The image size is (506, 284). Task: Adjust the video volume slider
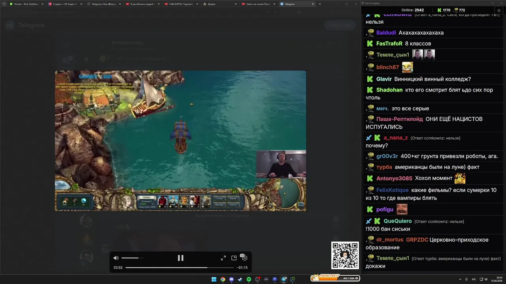tap(132, 258)
